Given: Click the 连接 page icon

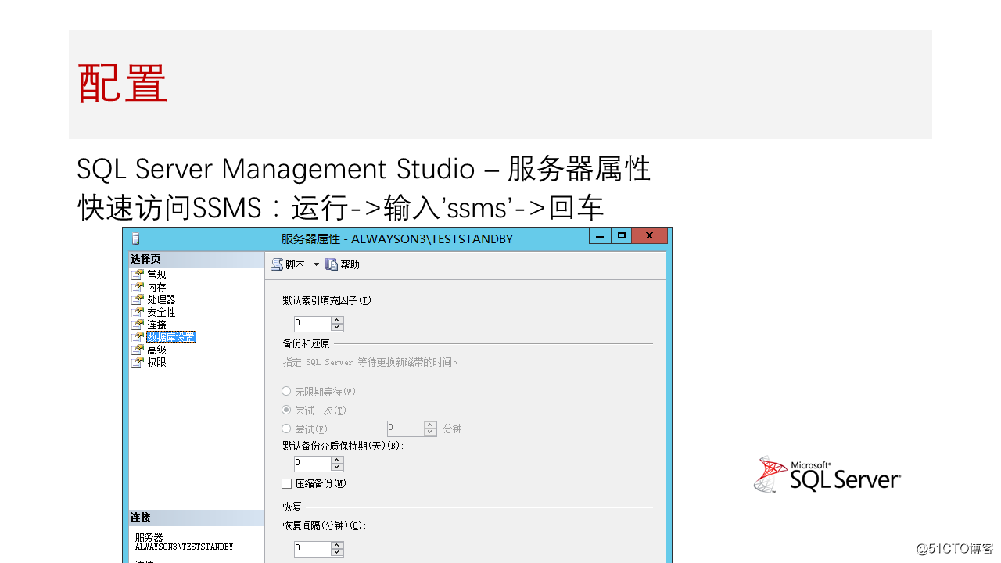Looking at the screenshot, I should (138, 325).
